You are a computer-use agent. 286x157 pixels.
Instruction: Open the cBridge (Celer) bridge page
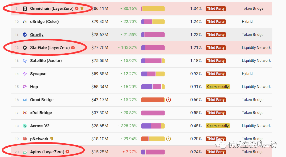point(44,22)
